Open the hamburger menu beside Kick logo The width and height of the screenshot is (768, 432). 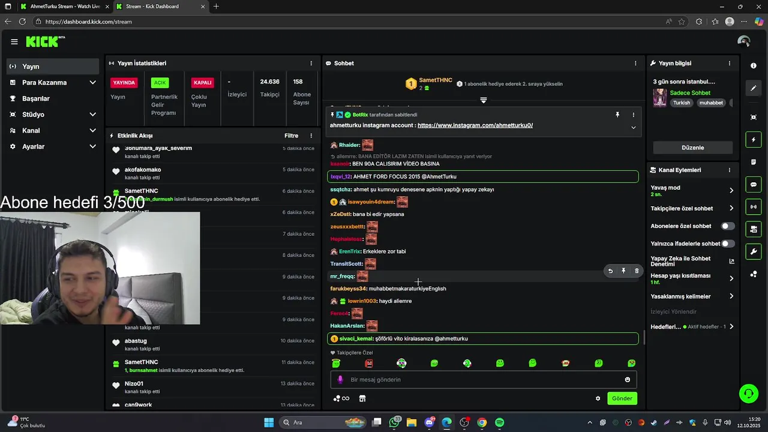[14, 41]
